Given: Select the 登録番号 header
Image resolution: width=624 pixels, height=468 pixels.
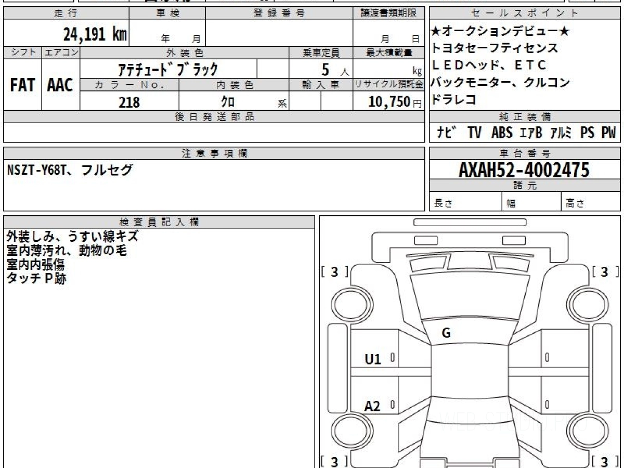Looking at the screenshot, I should [x=279, y=14].
